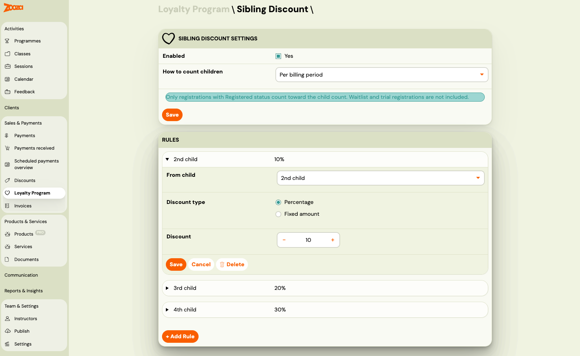This screenshot has height=356, width=580.
Task: Open Invoices from the Sales & Payments menu
Action: (23, 206)
